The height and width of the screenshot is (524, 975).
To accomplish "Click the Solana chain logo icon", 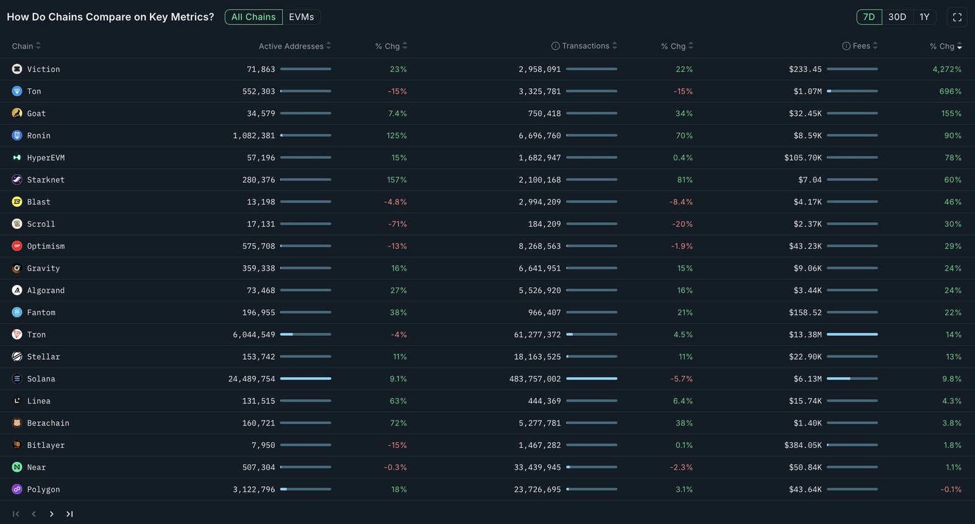I will tap(17, 379).
